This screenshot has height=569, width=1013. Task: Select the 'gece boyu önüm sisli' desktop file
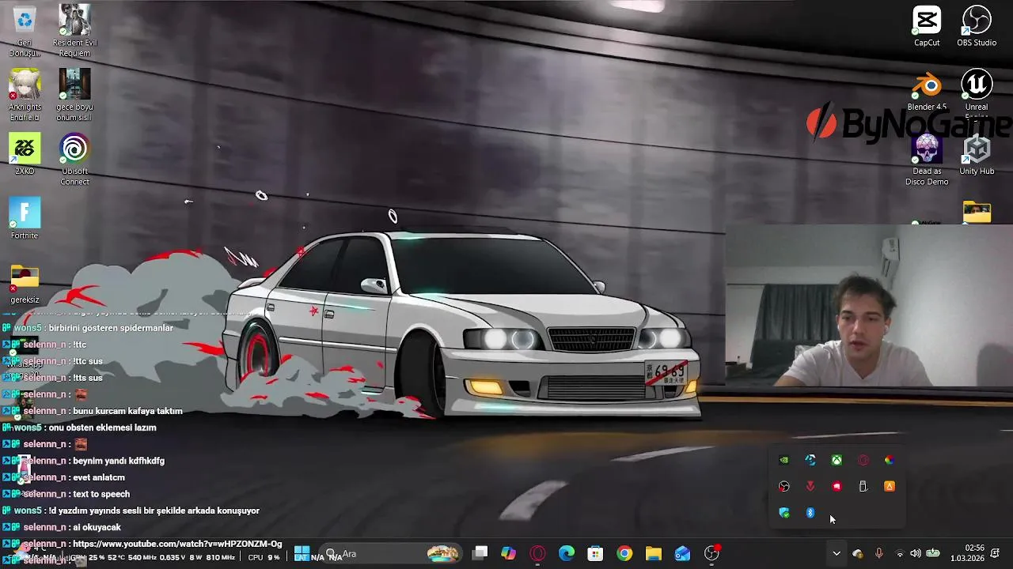74,95
